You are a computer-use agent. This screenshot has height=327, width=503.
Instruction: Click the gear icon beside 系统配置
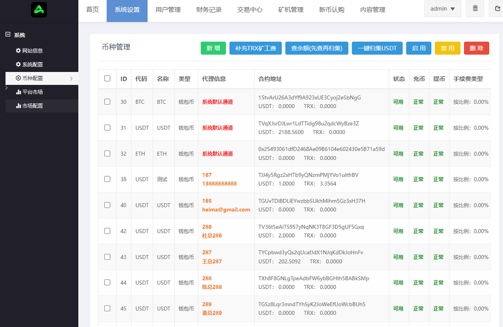[18, 64]
